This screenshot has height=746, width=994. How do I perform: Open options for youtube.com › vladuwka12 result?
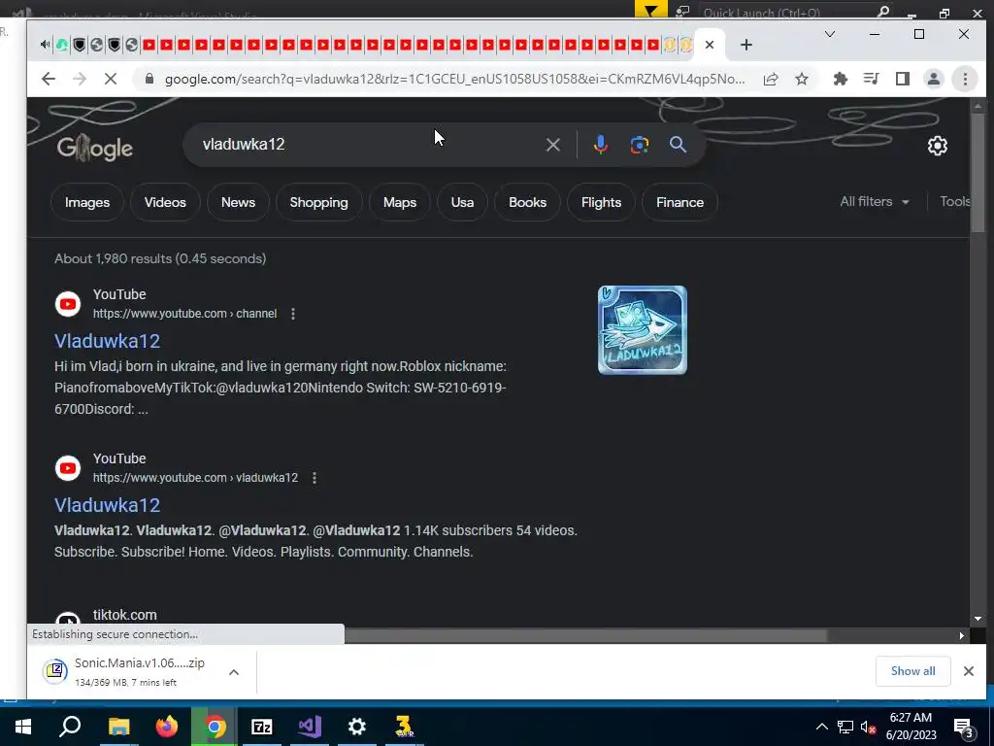click(315, 478)
